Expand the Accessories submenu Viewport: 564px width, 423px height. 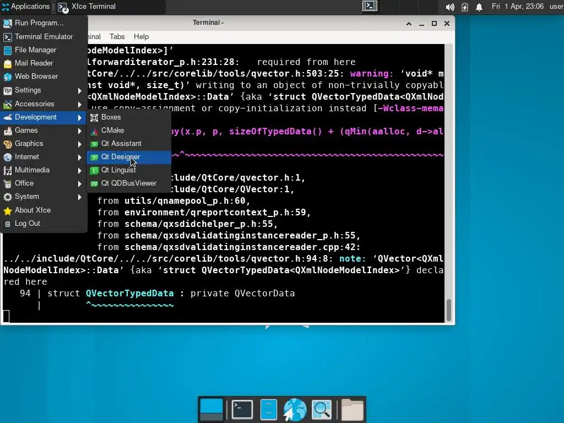coord(44,104)
